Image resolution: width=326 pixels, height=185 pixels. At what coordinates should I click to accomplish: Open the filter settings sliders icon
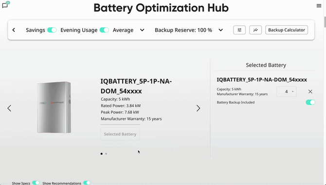pyautogui.click(x=239, y=30)
